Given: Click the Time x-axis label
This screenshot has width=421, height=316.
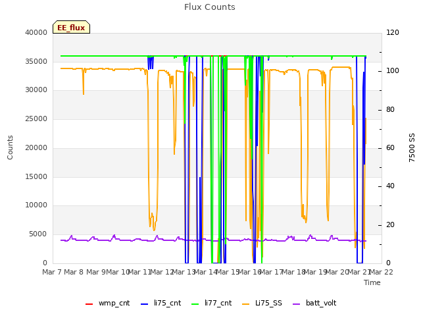Looking at the screenshot, I should click(x=372, y=282).
